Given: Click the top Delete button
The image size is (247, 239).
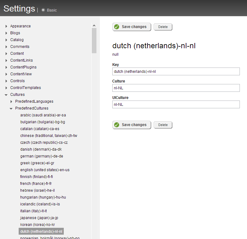Looking at the screenshot, I should coord(163,27).
